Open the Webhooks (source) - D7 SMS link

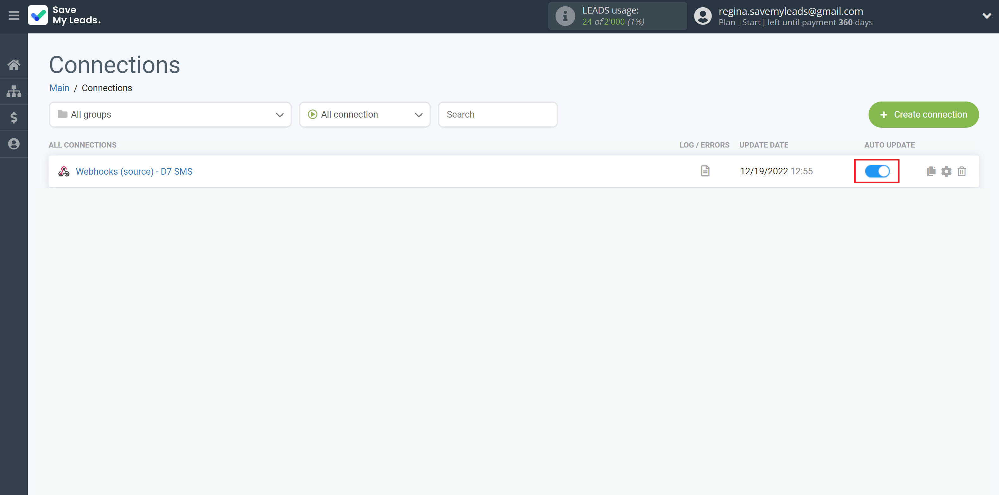point(134,172)
